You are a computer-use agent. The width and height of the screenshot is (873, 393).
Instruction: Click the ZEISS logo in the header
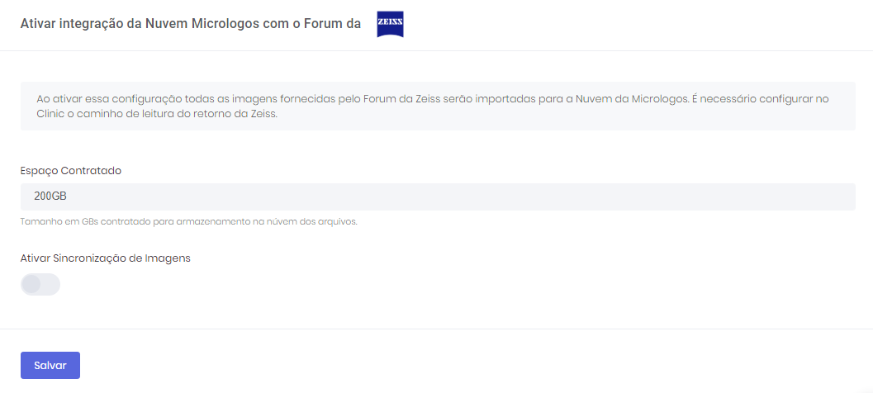click(x=390, y=25)
